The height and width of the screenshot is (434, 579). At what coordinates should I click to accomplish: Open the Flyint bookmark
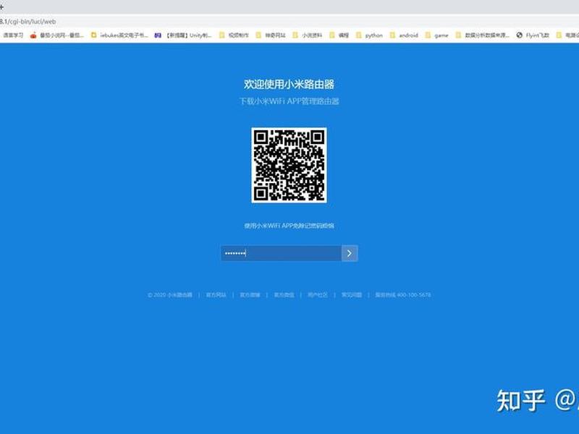[533, 35]
